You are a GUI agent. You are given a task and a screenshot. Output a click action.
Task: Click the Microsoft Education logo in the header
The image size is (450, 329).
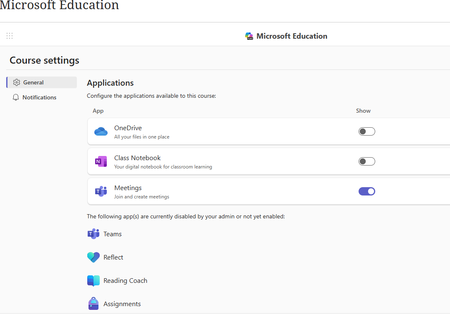249,36
